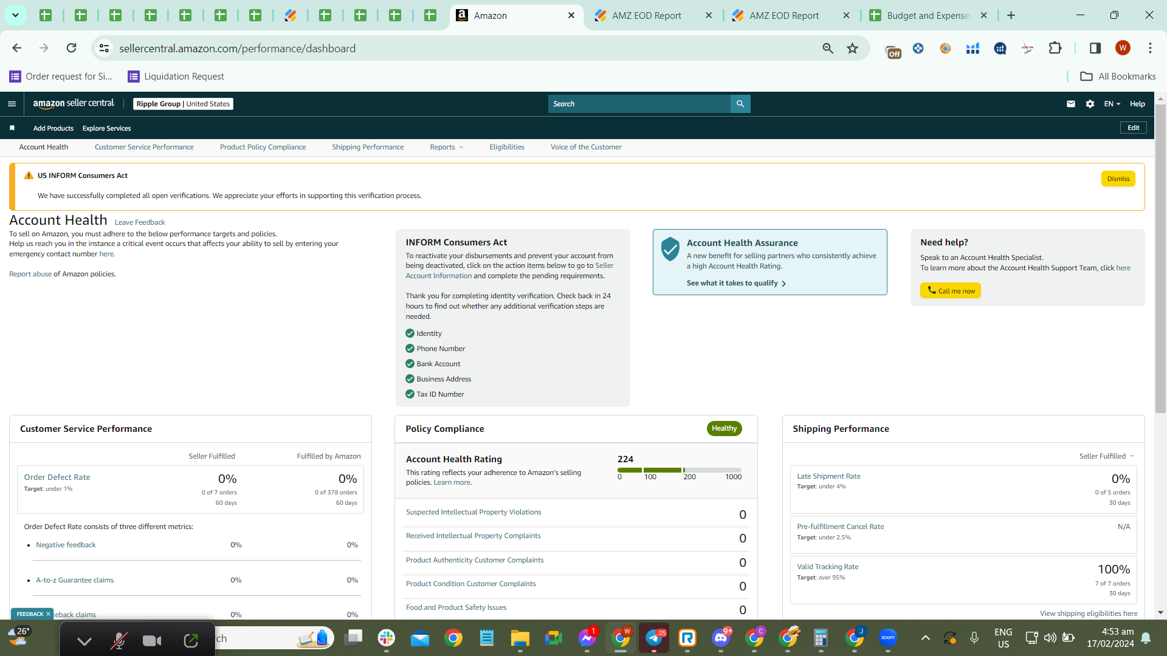Click the page vertical scrollbar
The width and height of the screenshot is (1167, 656).
(x=1160, y=258)
